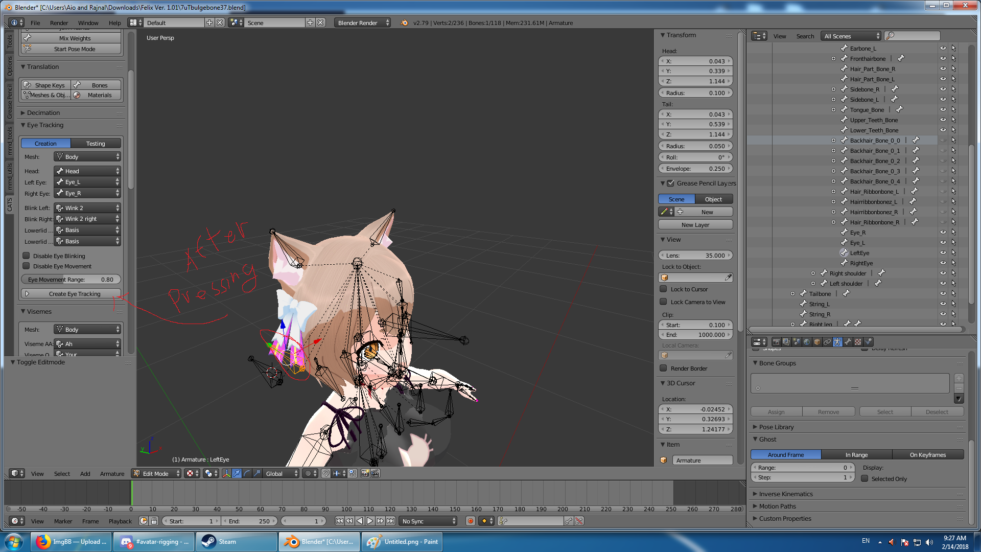Open the All Scenes outliner filter dropdown

point(851,36)
